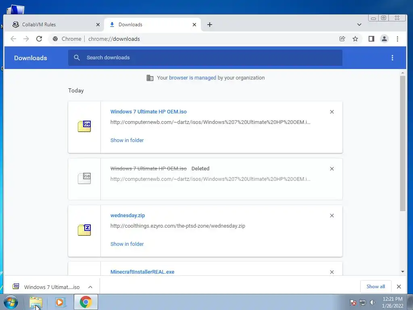Launch Windows Media Player from taskbar
Screen dimensions: 413x310
coord(60,302)
